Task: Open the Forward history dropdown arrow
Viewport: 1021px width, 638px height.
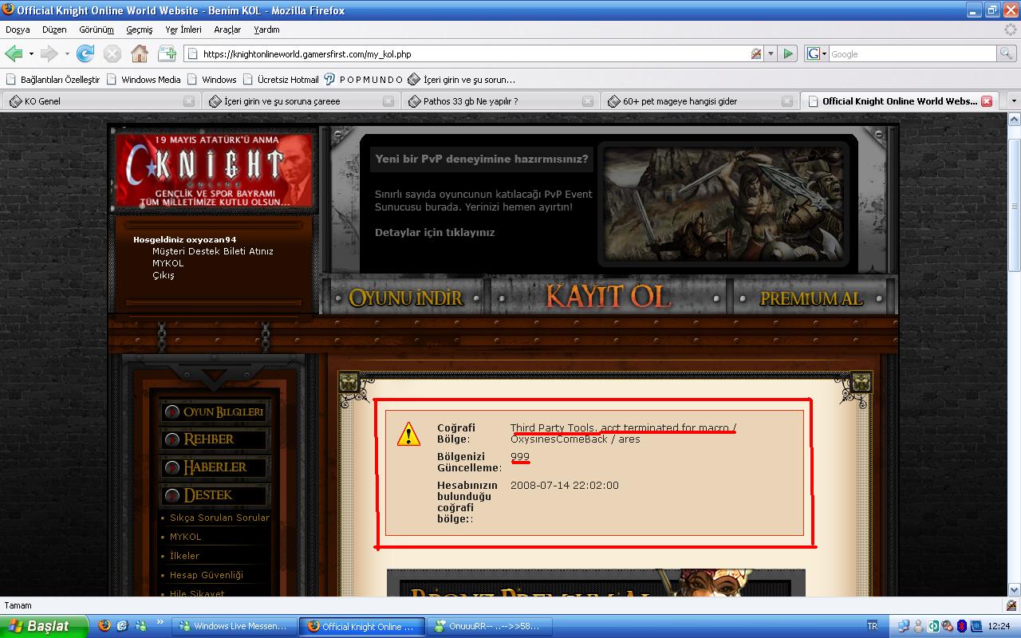Action: click(x=67, y=54)
